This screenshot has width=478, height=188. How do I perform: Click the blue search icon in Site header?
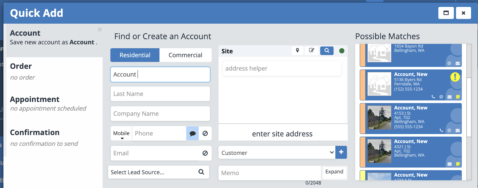pos(327,50)
